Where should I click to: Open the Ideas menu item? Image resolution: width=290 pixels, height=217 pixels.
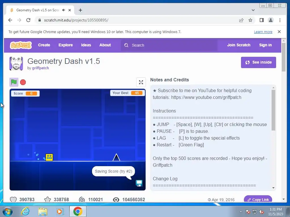click(86, 45)
